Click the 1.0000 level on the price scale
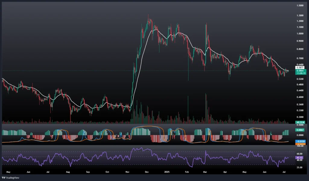The height and width of the screenshot is (181, 309). (x=300, y=33)
